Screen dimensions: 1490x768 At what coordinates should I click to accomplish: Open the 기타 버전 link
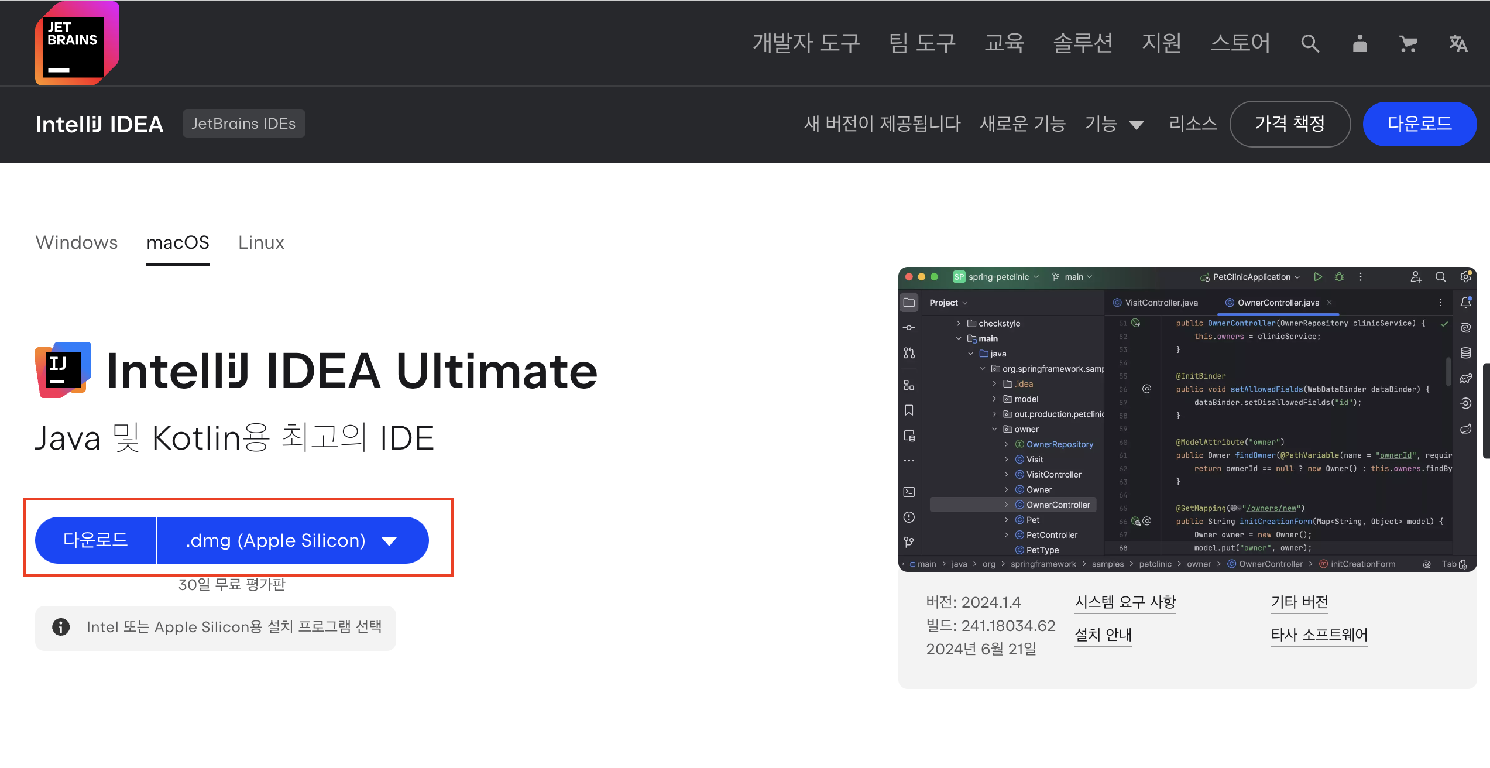point(1299,602)
